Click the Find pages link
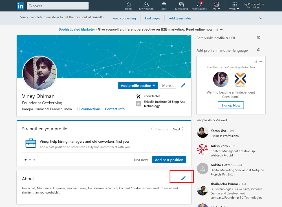 coord(152,18)
